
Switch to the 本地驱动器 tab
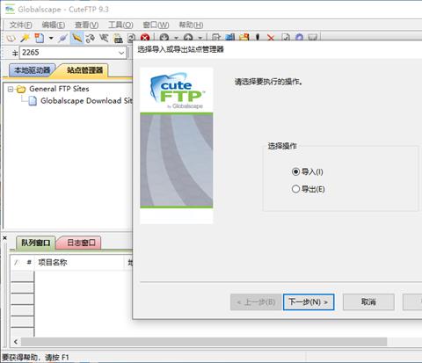click(33, 70)
